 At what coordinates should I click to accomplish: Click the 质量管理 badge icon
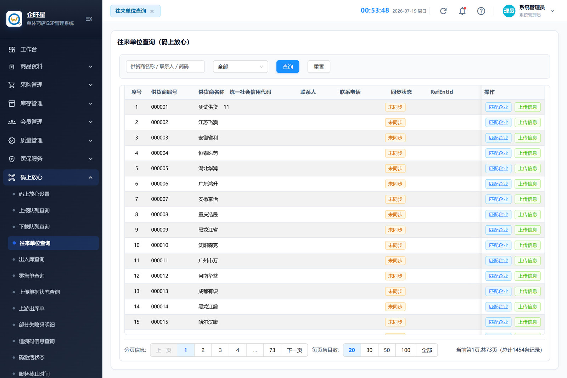click(12, 141)
